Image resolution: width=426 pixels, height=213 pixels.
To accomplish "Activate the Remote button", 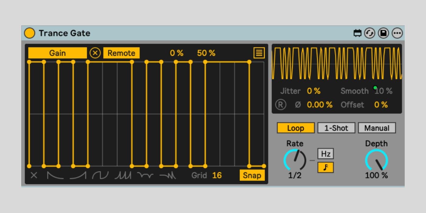I will tap(121, 53).
